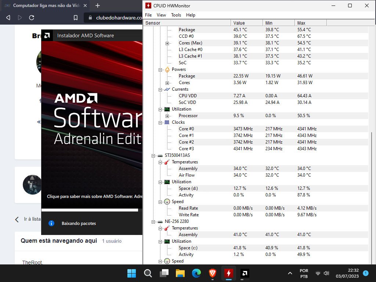Collapse ST3500413AS Temperatures section
This screenshot has width=376, height=282.
point(160,162)
